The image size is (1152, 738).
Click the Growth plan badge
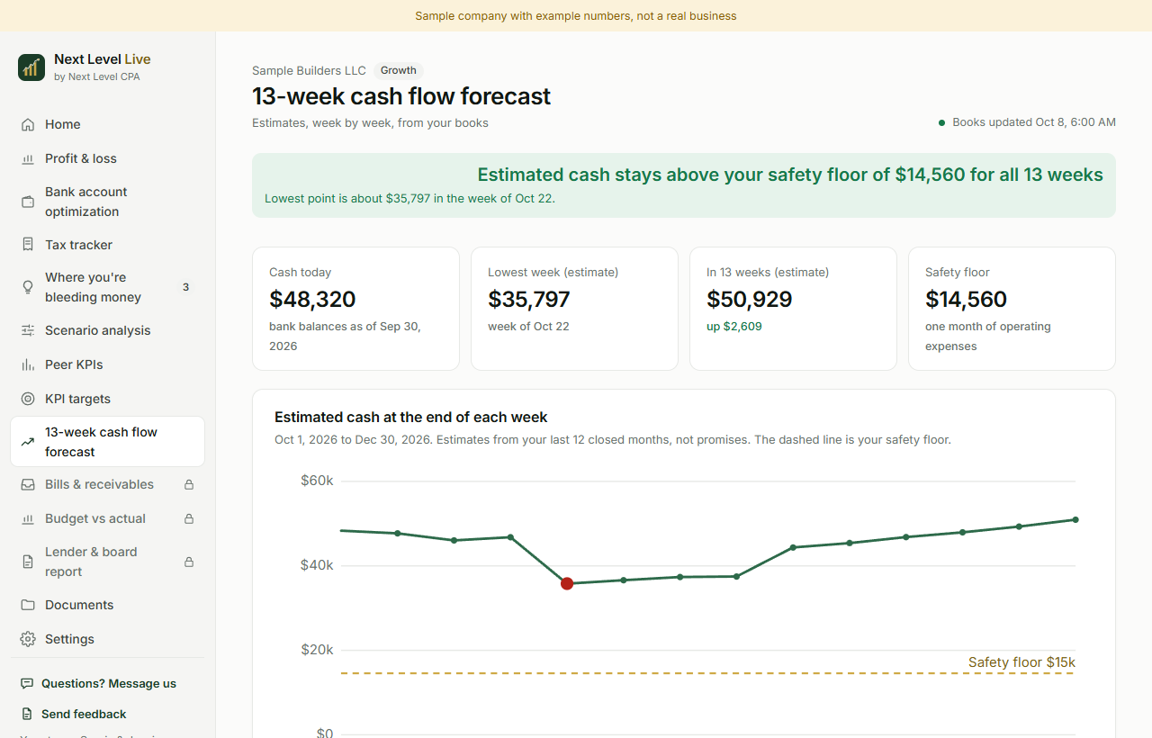399,70
